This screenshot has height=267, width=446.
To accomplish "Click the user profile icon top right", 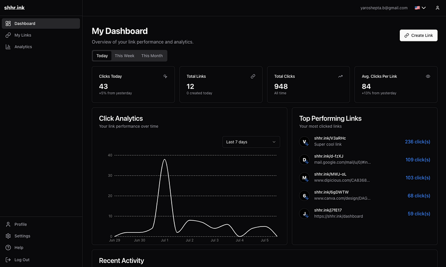I will (437, 8).
